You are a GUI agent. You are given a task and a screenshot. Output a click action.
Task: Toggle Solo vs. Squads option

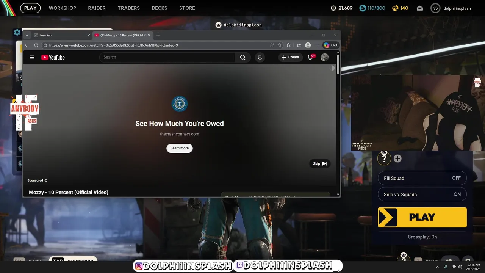(422, 195)
